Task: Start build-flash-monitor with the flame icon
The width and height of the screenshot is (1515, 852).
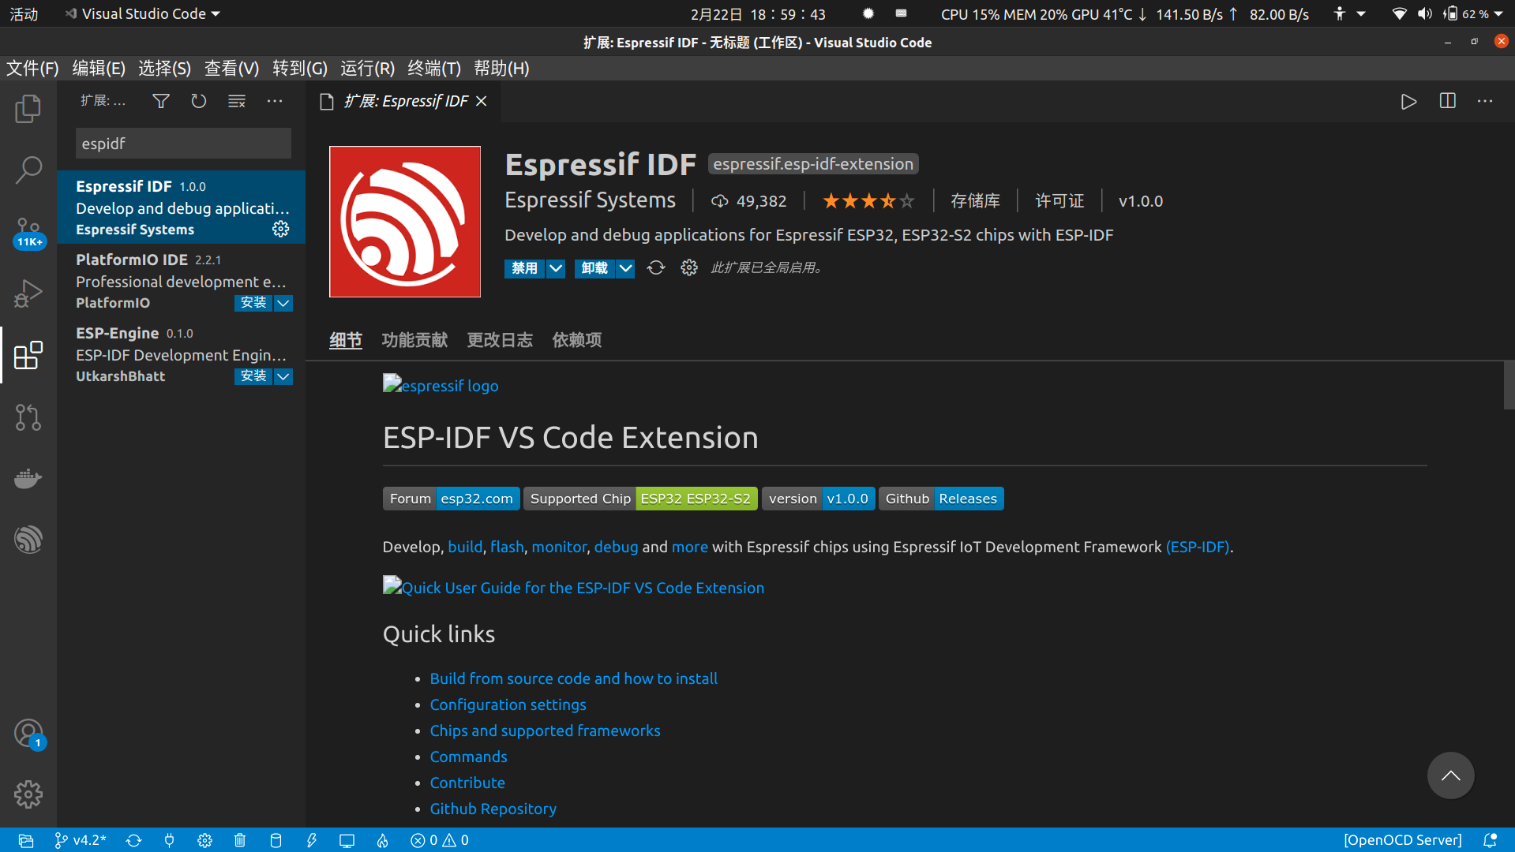Action: click(x=383, y=840)
